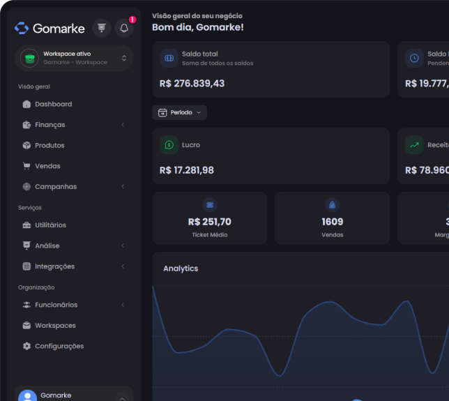Go to Dashboard in the sidebar
This screenshot has width=449, height=401.
point(53,105)
